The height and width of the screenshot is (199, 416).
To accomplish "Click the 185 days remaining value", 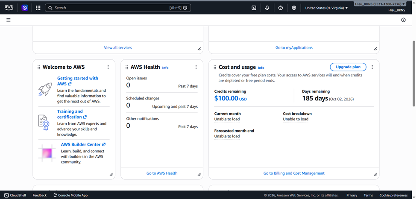I will pos(315,99).
